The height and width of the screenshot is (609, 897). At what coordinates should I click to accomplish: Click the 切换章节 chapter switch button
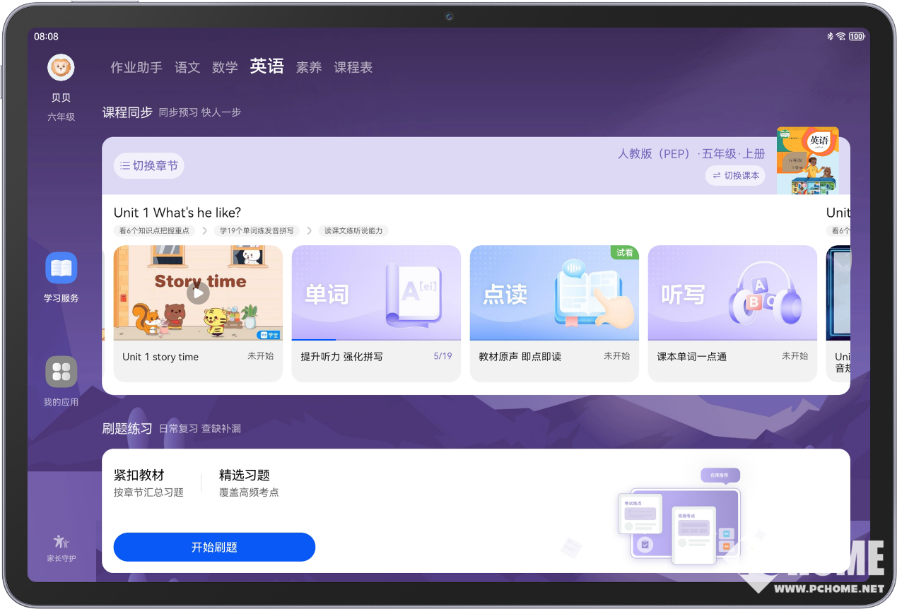click(x=148, y=166)
